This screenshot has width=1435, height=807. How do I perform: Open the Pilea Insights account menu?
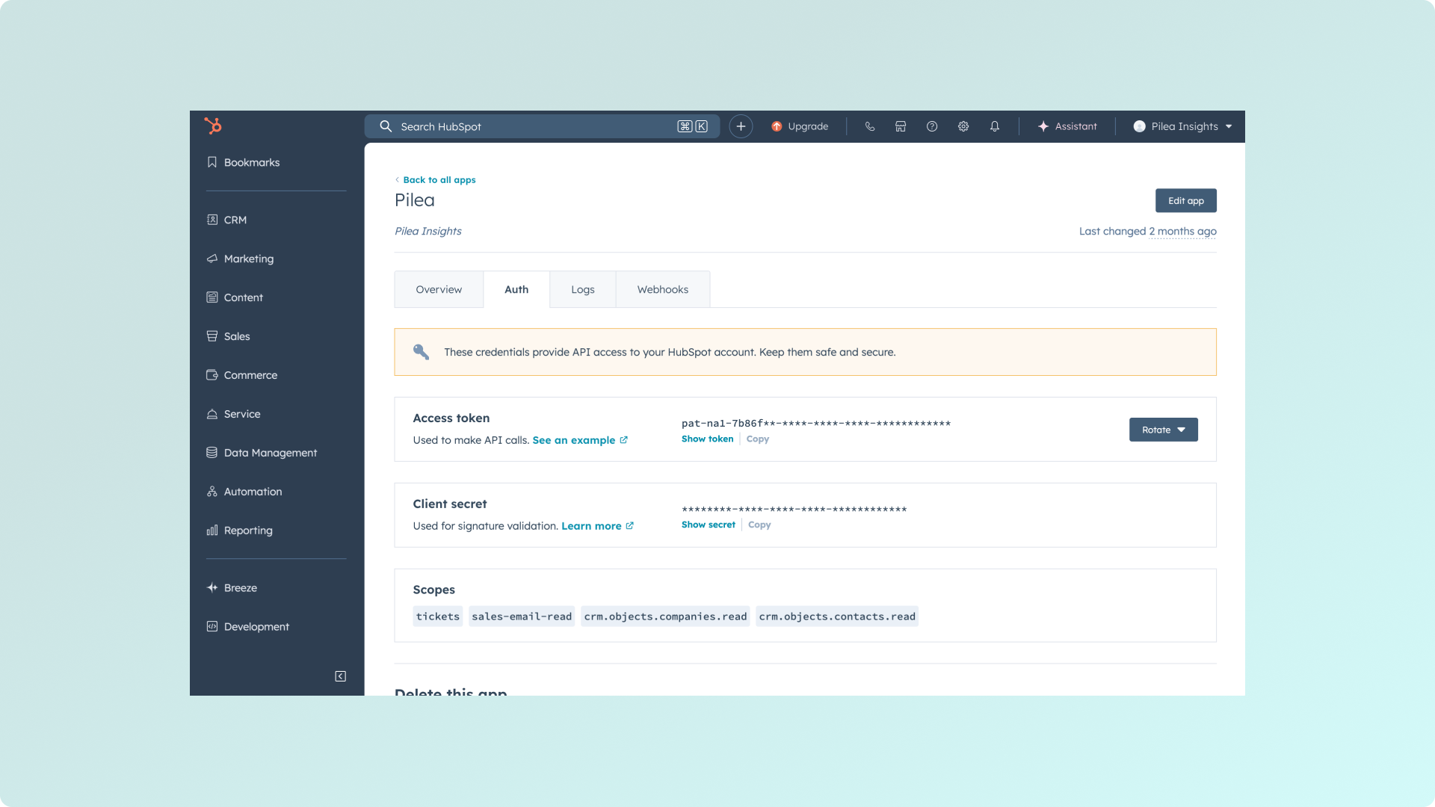(1183, 126)
